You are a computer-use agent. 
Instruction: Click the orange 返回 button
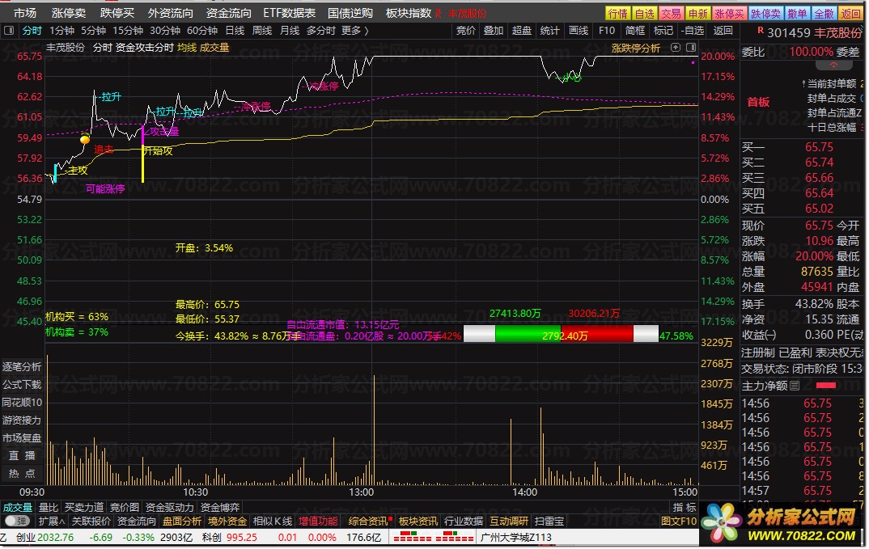pos(850,13)
